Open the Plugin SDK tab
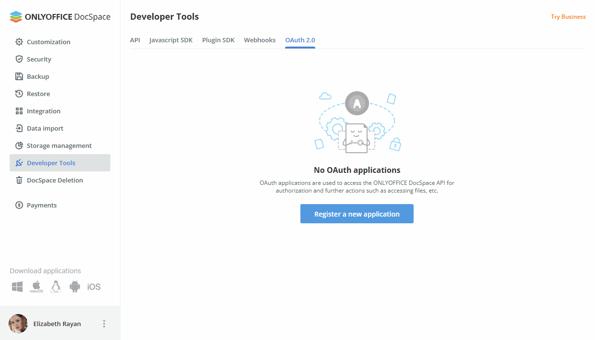The image size is (595, 340). [218, 40]
